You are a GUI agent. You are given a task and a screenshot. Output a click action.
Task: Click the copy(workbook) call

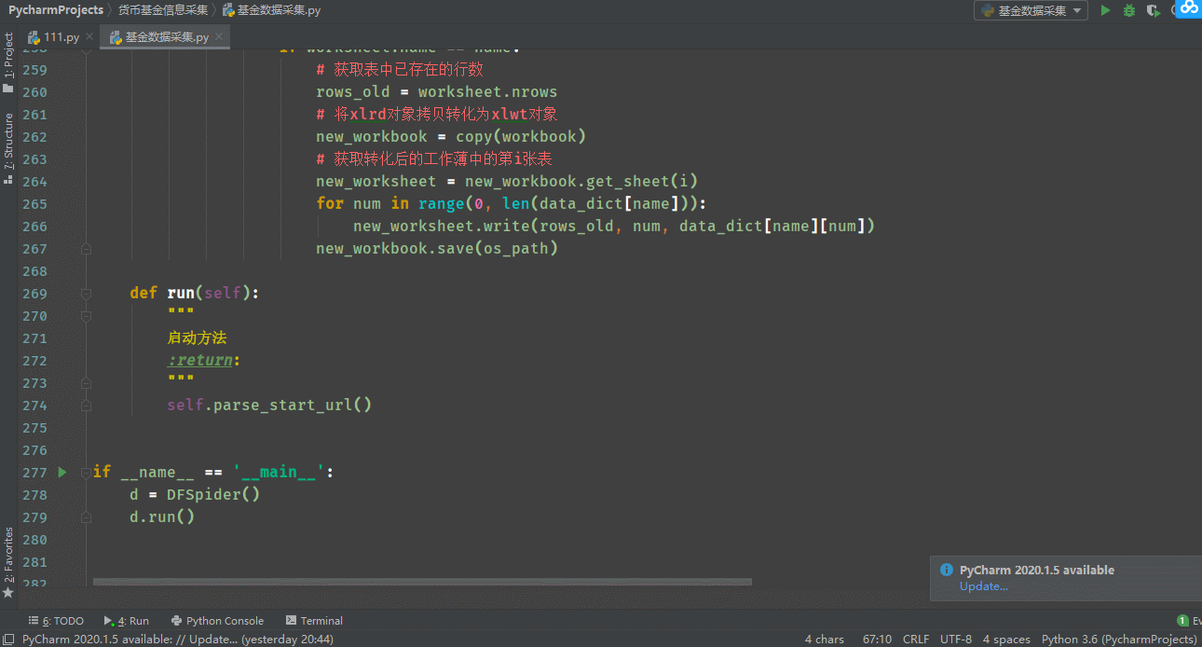coord(521,136)
